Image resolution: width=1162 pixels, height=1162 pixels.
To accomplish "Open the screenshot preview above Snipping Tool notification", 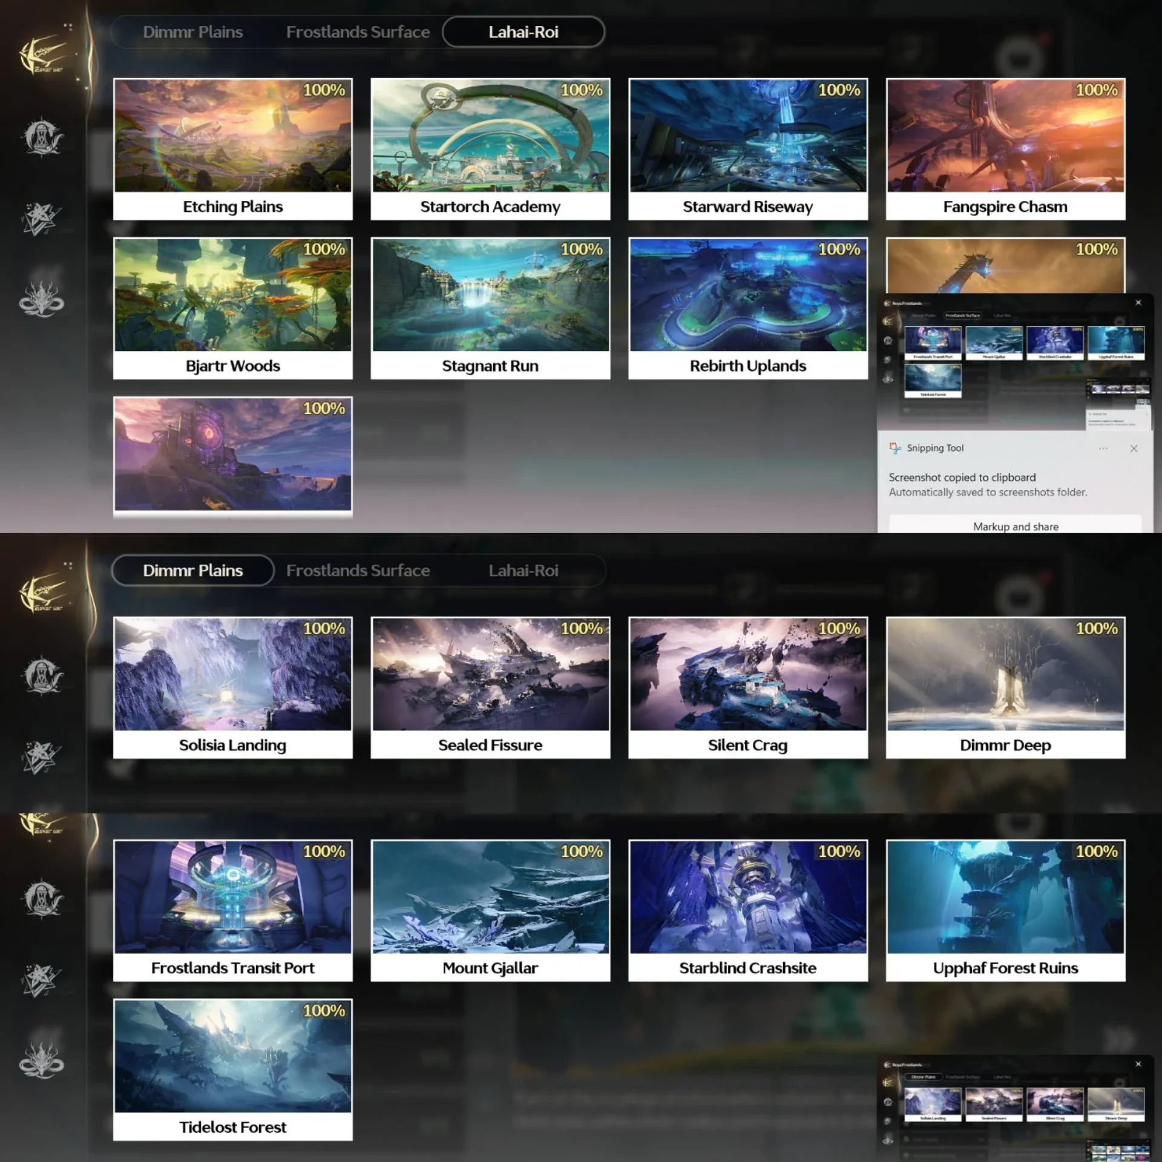I will pos(1016,363).
